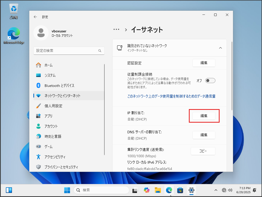Click the fe80::dadc:ffab:dd7e:a66e%4 address text
This screenshot has width=262, height=197.
tap(149, 169)
